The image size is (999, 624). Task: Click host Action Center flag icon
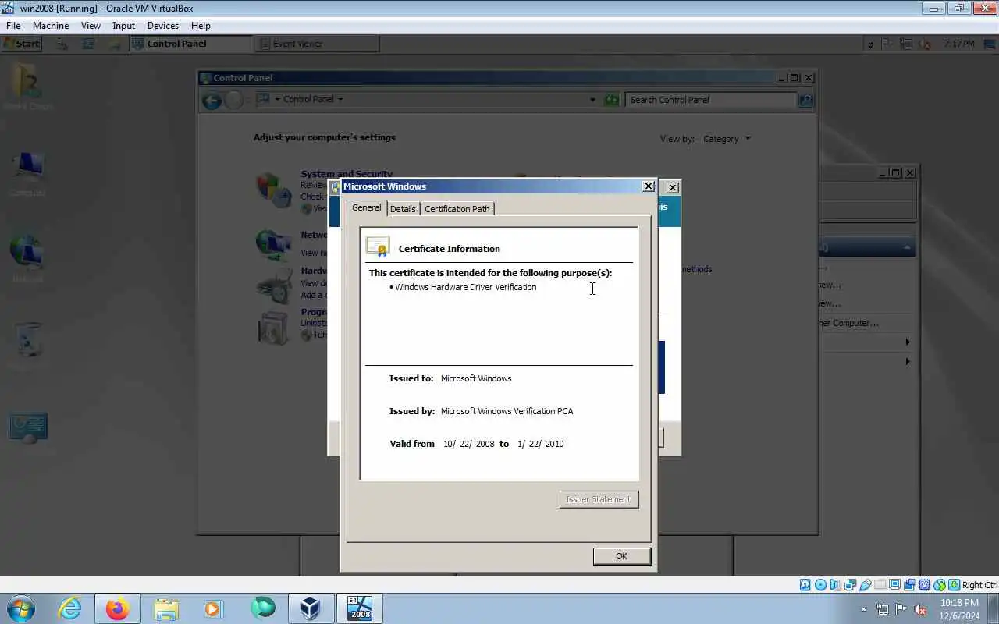pos(901,609)
